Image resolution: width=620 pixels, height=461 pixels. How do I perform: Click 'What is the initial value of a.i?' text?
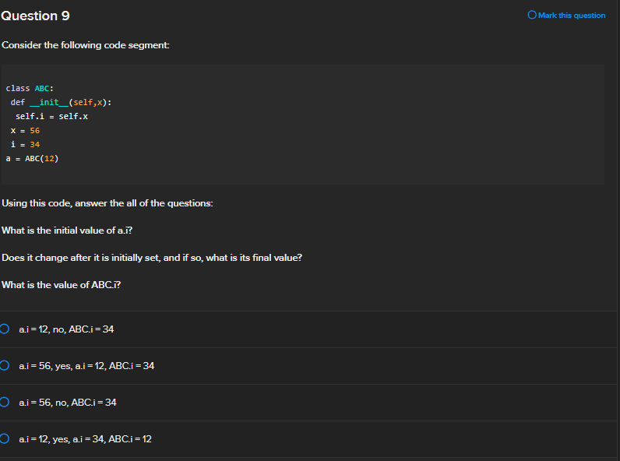tap(67, 230)
